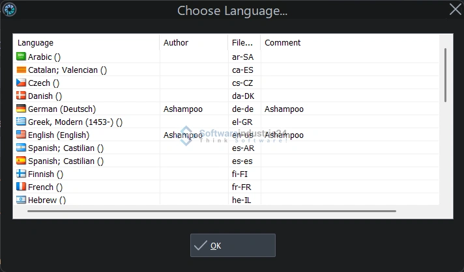Screen dimensions: 464x272
Task: Click the Greek flag icon
Action: (x=21, y=122)
